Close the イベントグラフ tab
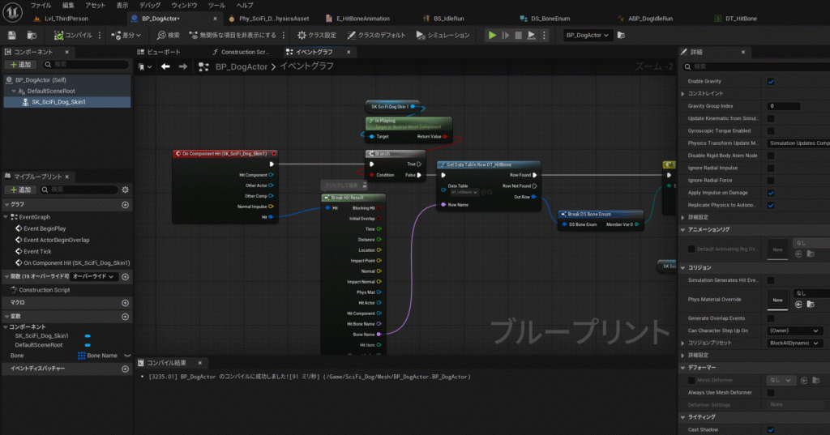 349,52
